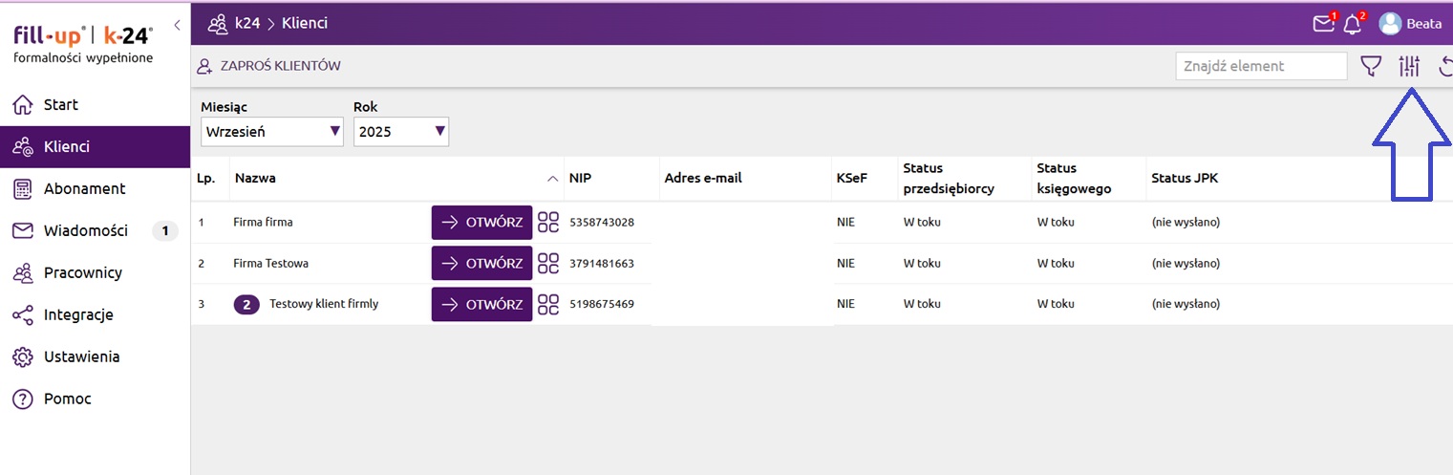This screenshot has height=475, width=1453.
Task: Click the filter funnel icon
Action: pos(1371,66)
